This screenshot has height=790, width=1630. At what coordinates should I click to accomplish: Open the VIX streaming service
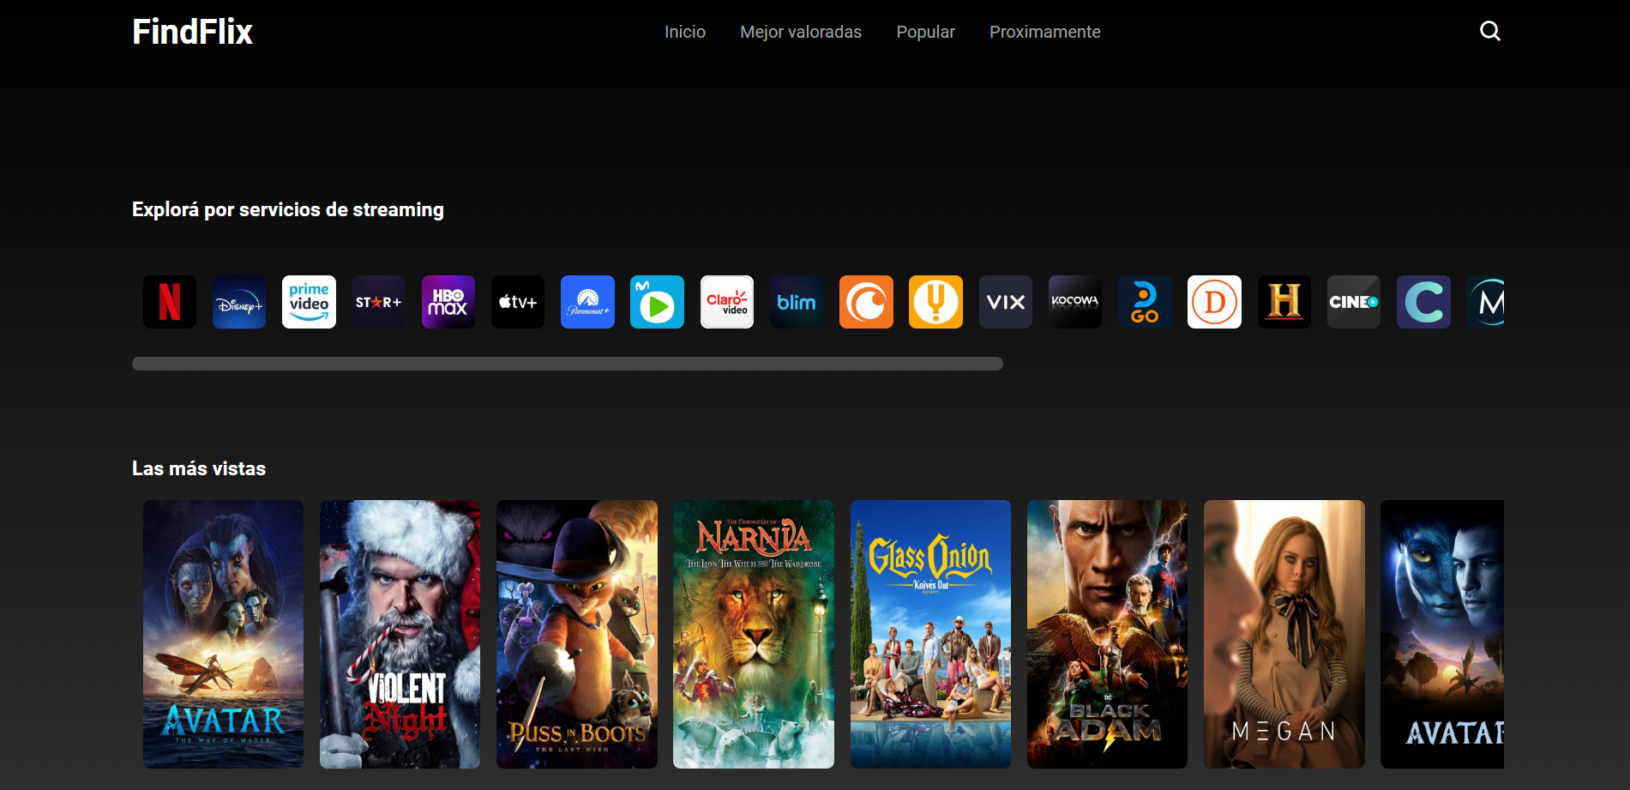(x=1006, y=302)
